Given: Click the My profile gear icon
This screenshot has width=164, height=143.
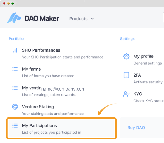Looking at the screenshot, I should pos(126,56).
